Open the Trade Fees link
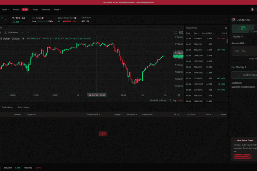The height and width of the screenshot is (171, 257). click(x=237, y=83)
